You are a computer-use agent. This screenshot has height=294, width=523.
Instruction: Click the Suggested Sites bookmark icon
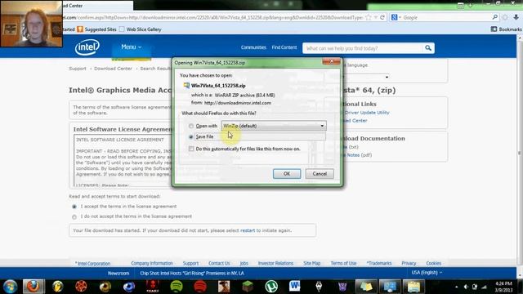point(80,29)
